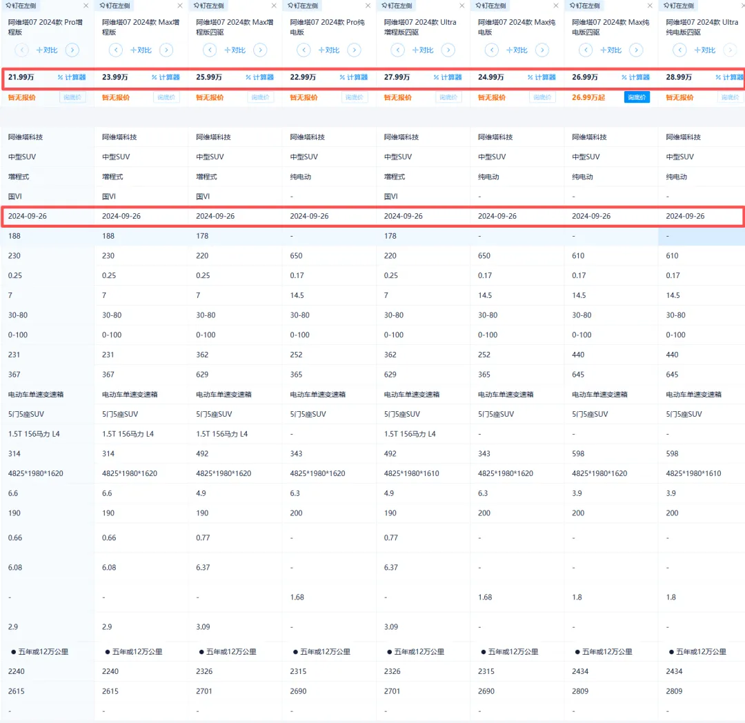The width and height of the screenshot is (745, 723).
Task: Open the 阿维塔07 2024款 Pro增程版 model title
Action: tap(46, 27)
